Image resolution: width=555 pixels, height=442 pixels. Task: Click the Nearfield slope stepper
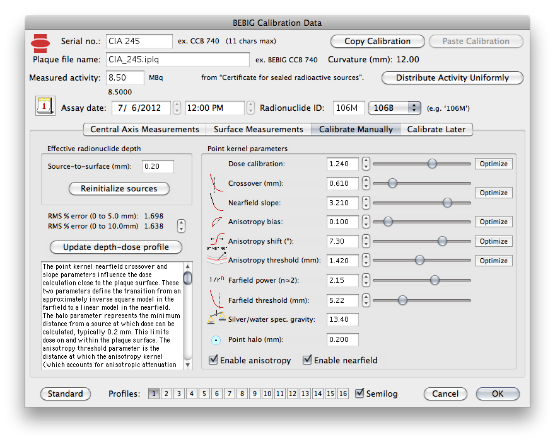click(x=366, y=203)
